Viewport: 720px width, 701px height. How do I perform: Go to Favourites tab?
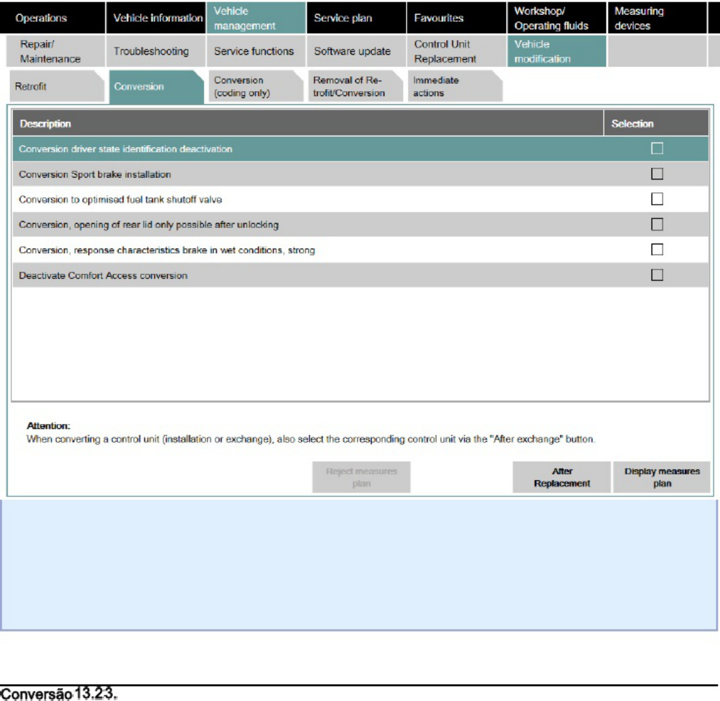point(456,18)
